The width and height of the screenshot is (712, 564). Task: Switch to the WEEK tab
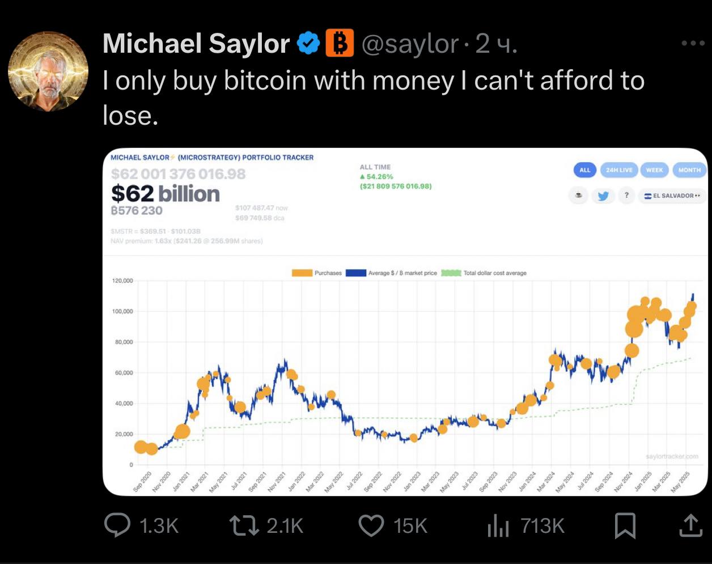(654, 170)
